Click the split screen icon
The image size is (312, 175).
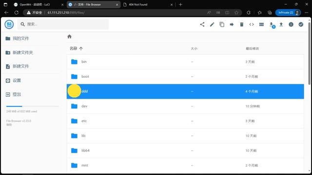(x=227, y=13)
